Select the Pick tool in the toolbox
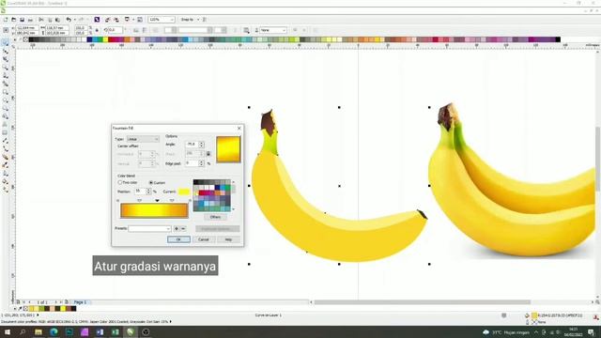 click(6, 42)
